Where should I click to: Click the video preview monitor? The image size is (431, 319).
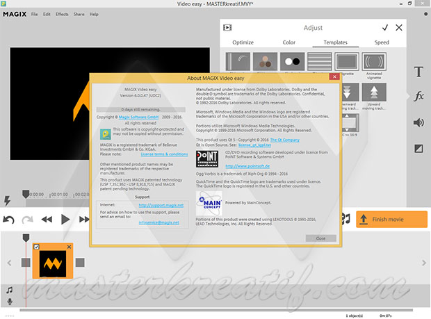(110, 104)
